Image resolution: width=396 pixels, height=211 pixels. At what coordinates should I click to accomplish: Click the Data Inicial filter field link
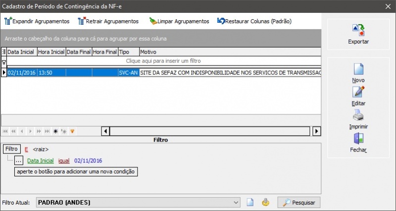pyautogui.click(x=41, y=160)
